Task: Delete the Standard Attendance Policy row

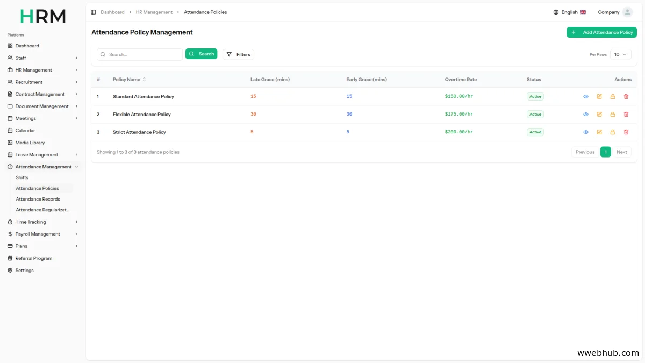Action: 626,97
